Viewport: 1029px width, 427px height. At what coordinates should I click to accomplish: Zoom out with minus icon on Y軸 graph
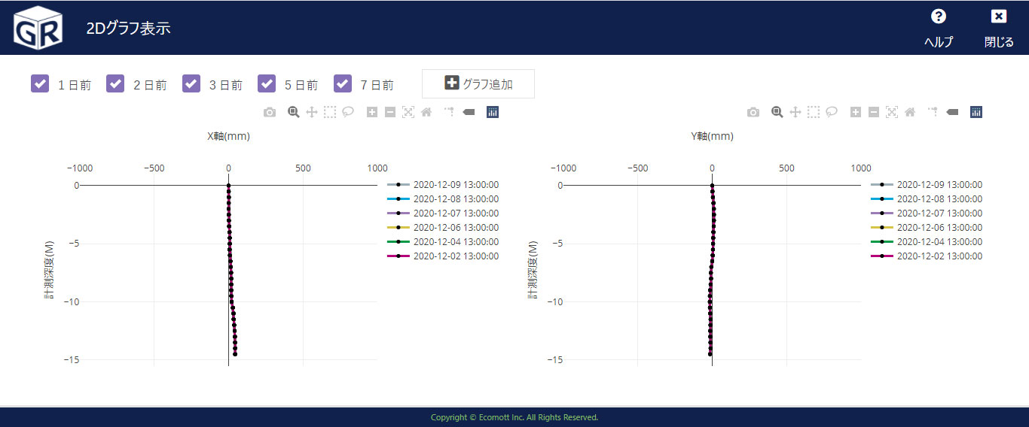pos(874,112)
